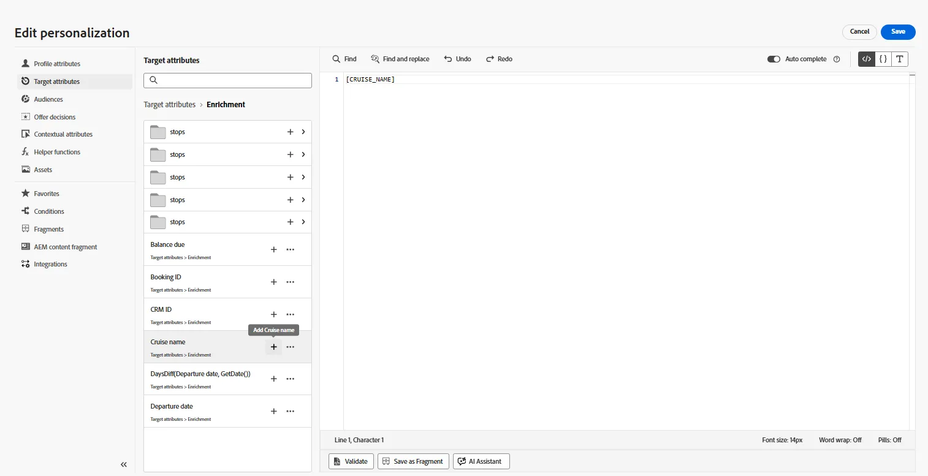The width and height of the screenshot is (928, 476).
Task: Focus the Target attributes search field
Action: [227, 80]
